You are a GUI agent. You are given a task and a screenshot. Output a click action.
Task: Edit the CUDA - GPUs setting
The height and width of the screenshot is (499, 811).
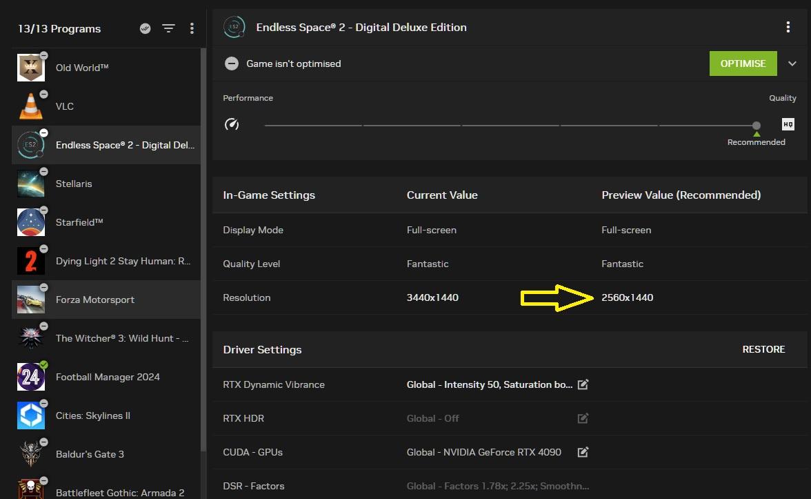coord(583,452)
